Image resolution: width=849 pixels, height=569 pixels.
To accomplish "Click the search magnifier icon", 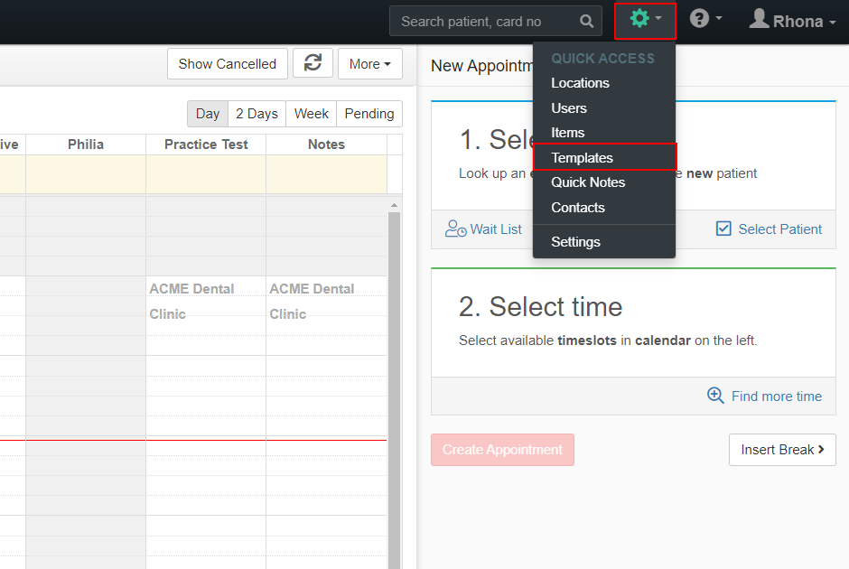I will click(x=586, y=21).
